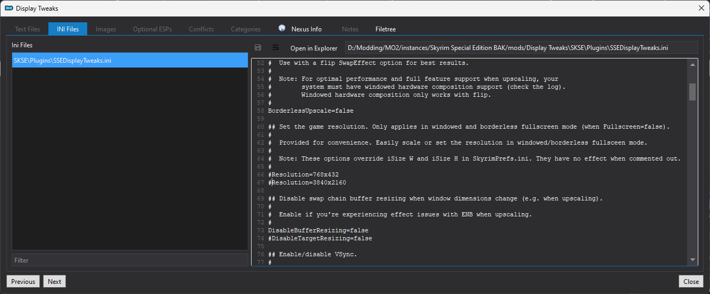Click the 'Windowed hardware composition only works' line
Screen dimensions: 710x294
(x=380, y=95)
